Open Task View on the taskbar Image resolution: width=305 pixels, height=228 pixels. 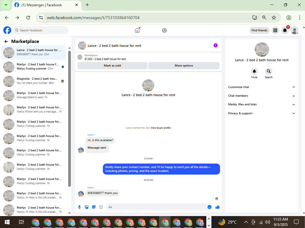coord(22,222)
